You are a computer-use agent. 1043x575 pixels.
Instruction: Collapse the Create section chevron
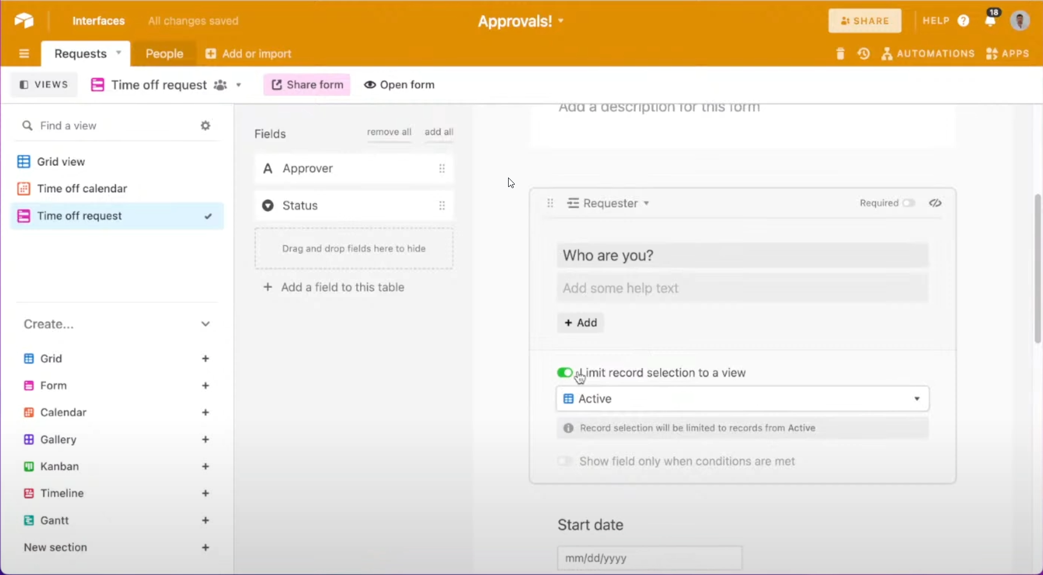coord(205,324)
